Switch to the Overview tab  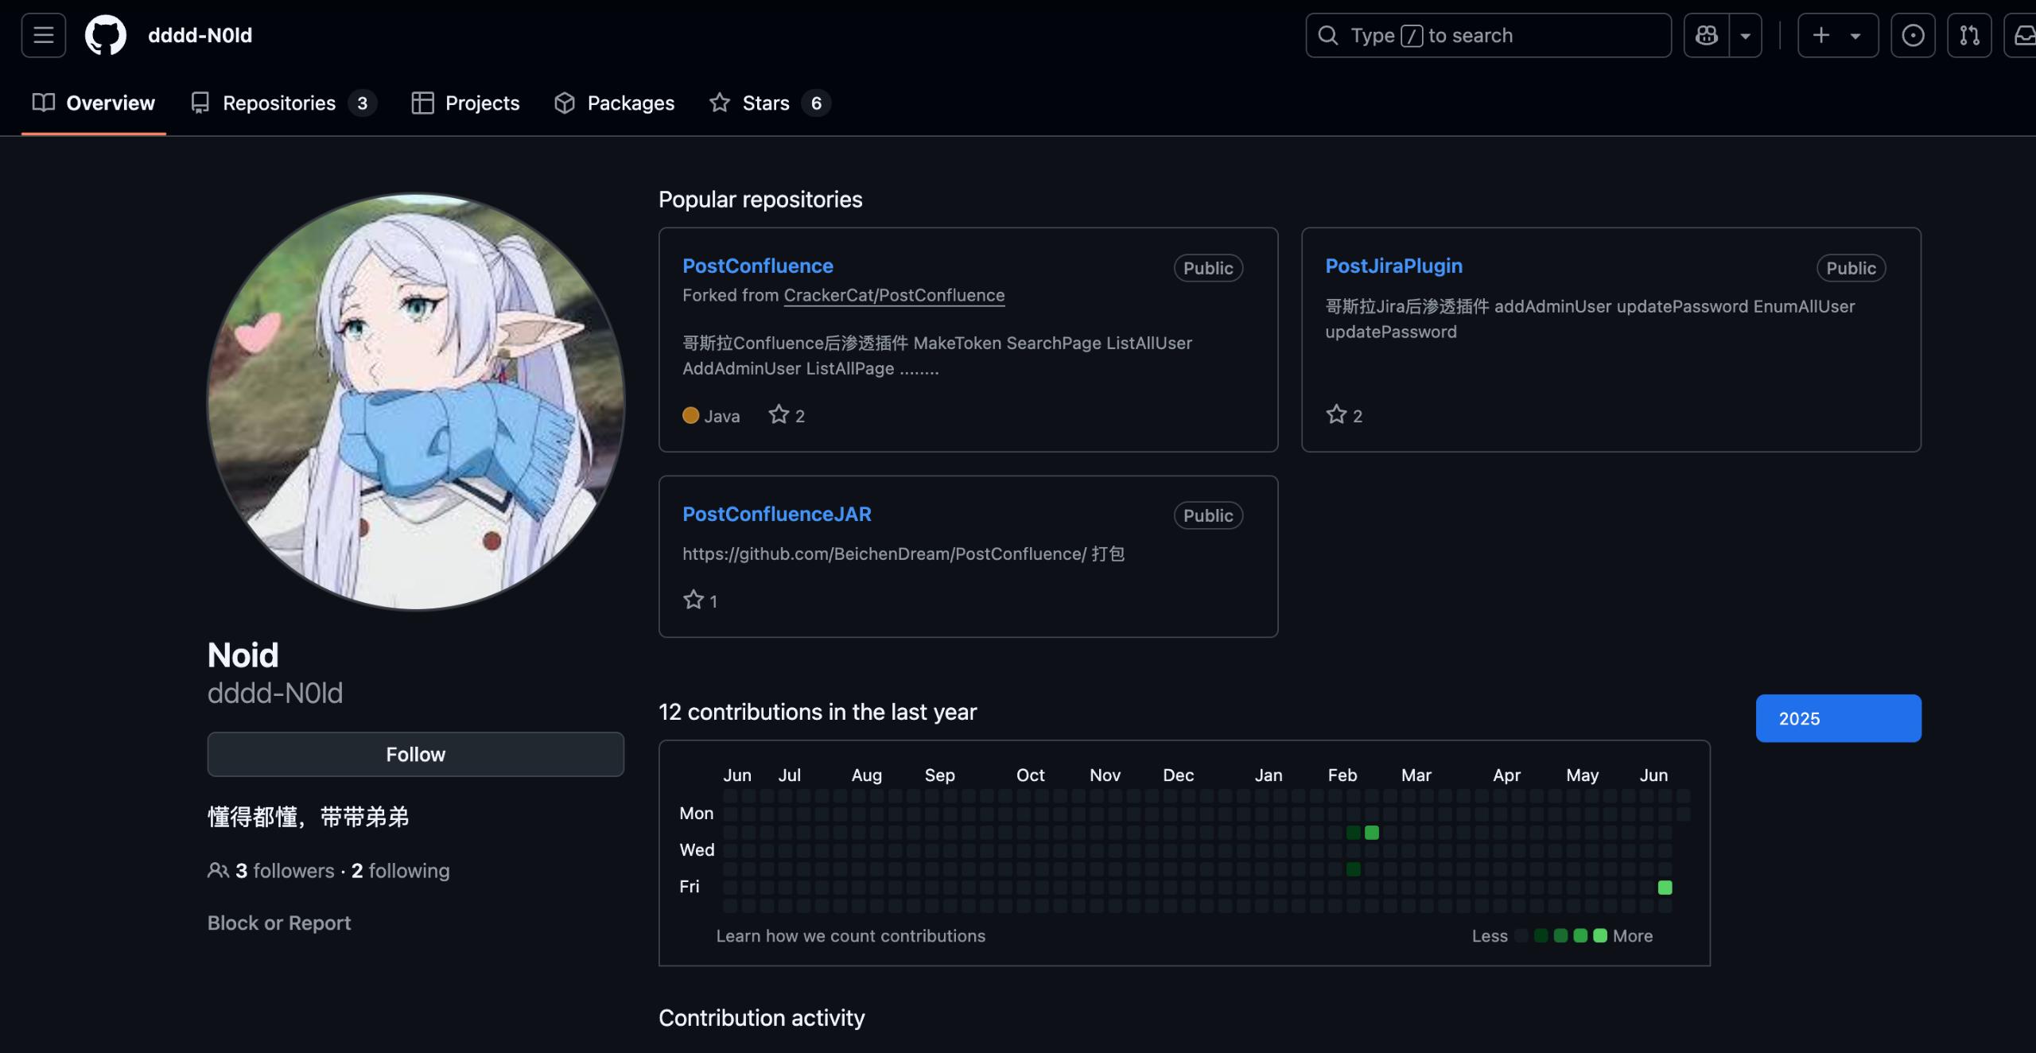click(94, 103)
